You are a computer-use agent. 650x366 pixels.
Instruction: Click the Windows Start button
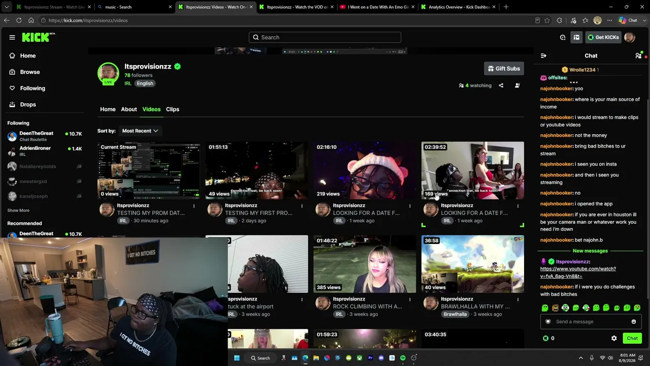pos(237,358)
